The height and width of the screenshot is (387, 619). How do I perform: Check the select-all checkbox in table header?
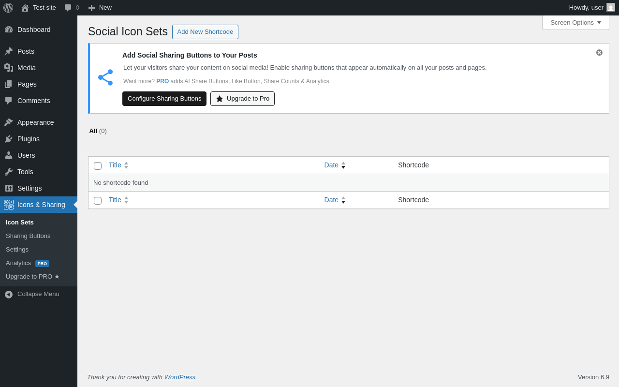(98, 166)
